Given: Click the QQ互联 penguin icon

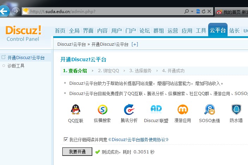Looking at the screenshot, I should 76,109.
